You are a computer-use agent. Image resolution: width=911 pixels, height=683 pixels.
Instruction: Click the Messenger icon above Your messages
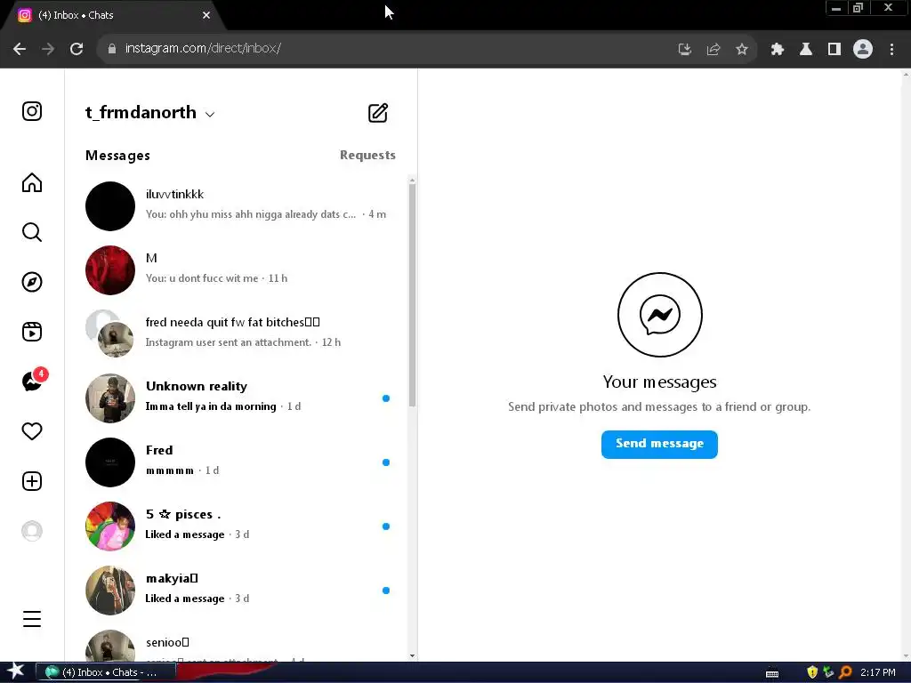pyautogui.click(x=659, y=315)
